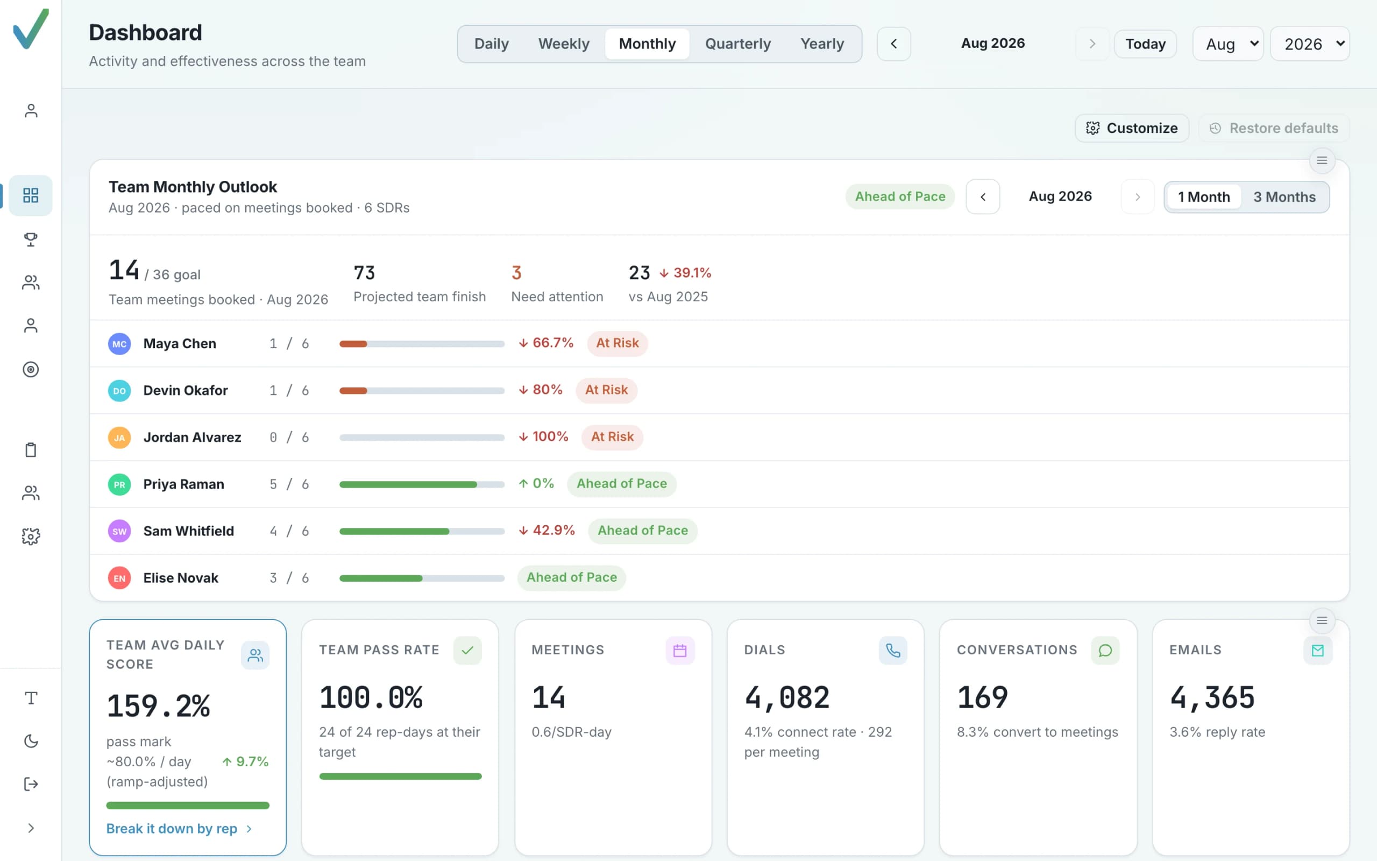Switch to the Daily view tab
Screen dimensions: 1377x861
(x=492, y=44)
